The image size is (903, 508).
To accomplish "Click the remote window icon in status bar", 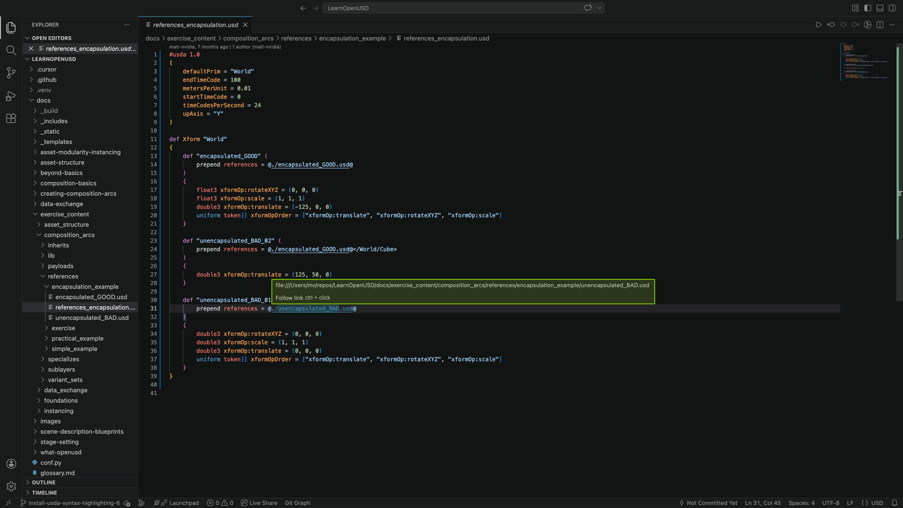I will pos(8,503).
